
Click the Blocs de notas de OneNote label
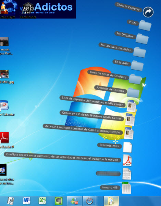coord(108,75)
